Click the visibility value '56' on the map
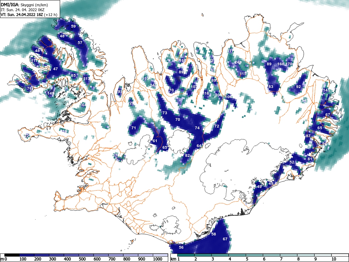 181,247
